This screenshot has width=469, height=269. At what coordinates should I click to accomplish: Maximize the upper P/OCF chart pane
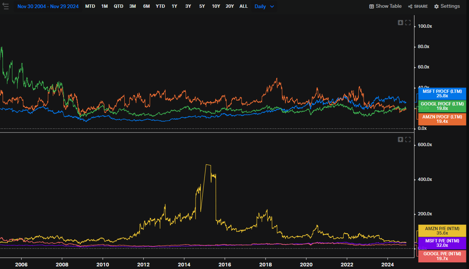408,23
